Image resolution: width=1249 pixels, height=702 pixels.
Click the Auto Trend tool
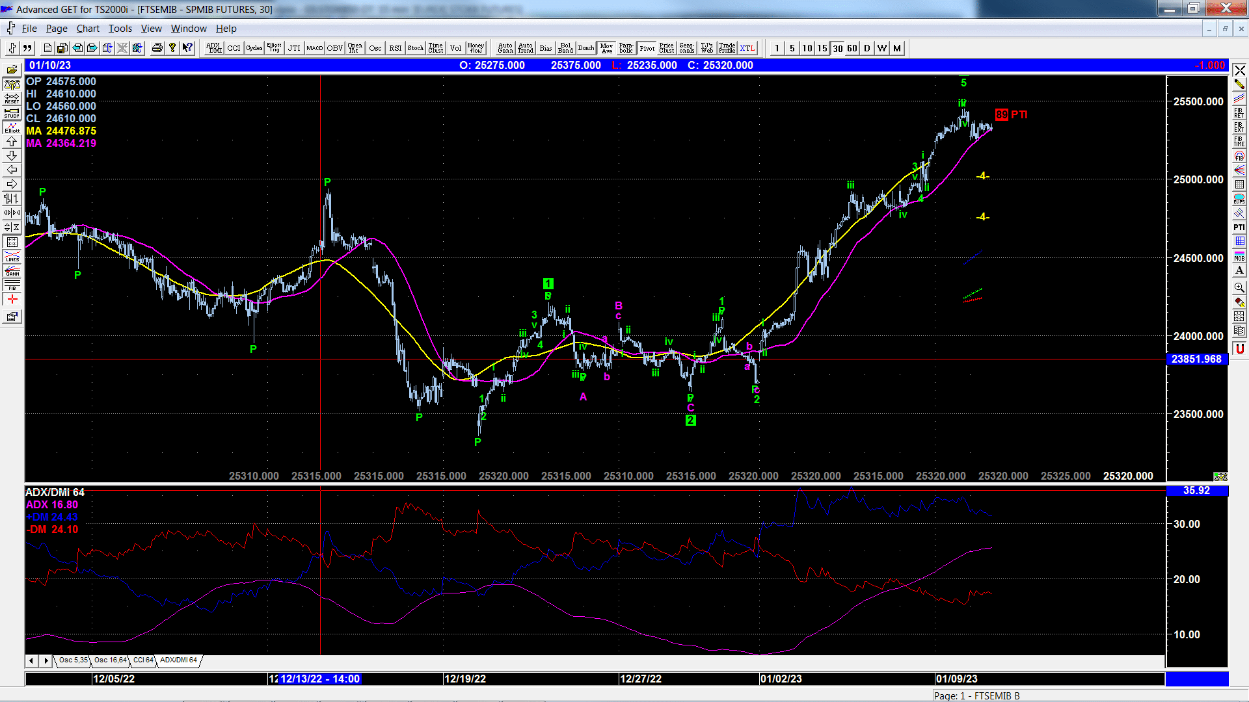tap(525, 48)
